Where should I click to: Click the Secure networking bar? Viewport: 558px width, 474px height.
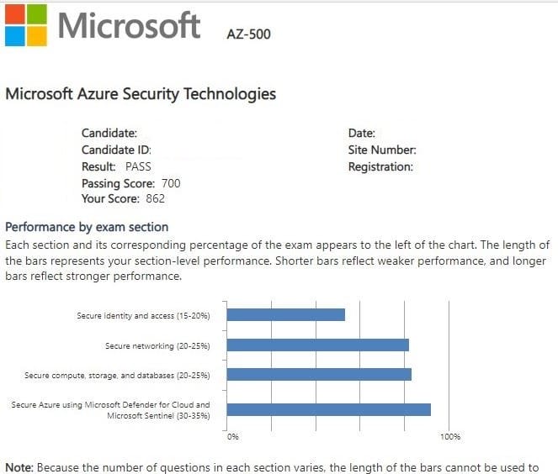coord(318,345)
